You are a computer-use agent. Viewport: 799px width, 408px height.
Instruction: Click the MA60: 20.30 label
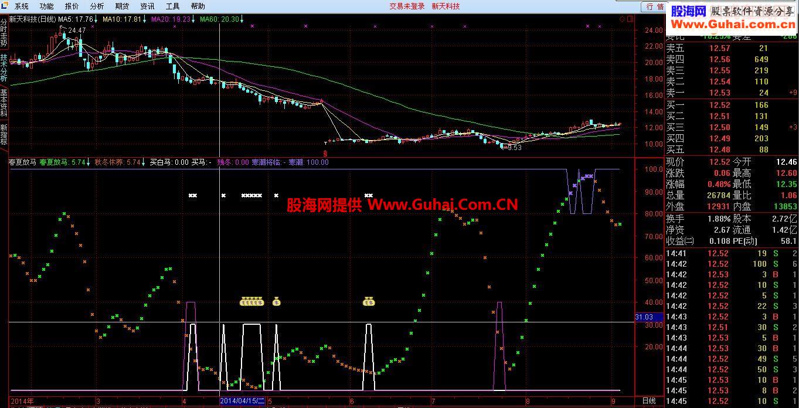(x=220, y=19)
